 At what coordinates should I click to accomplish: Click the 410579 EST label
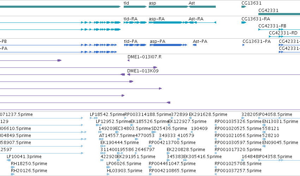186,136
